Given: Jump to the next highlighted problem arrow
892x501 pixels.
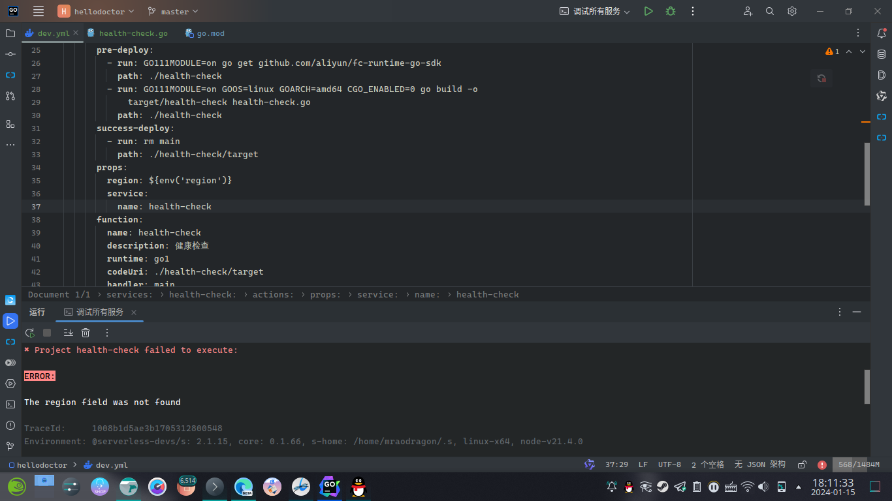Looking at the screenshot, I should 863,52.
